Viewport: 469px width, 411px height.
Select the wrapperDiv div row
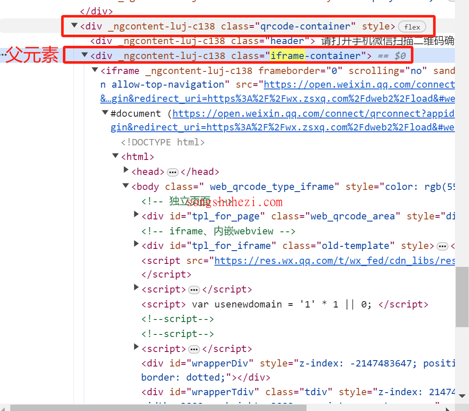(298, 370)
